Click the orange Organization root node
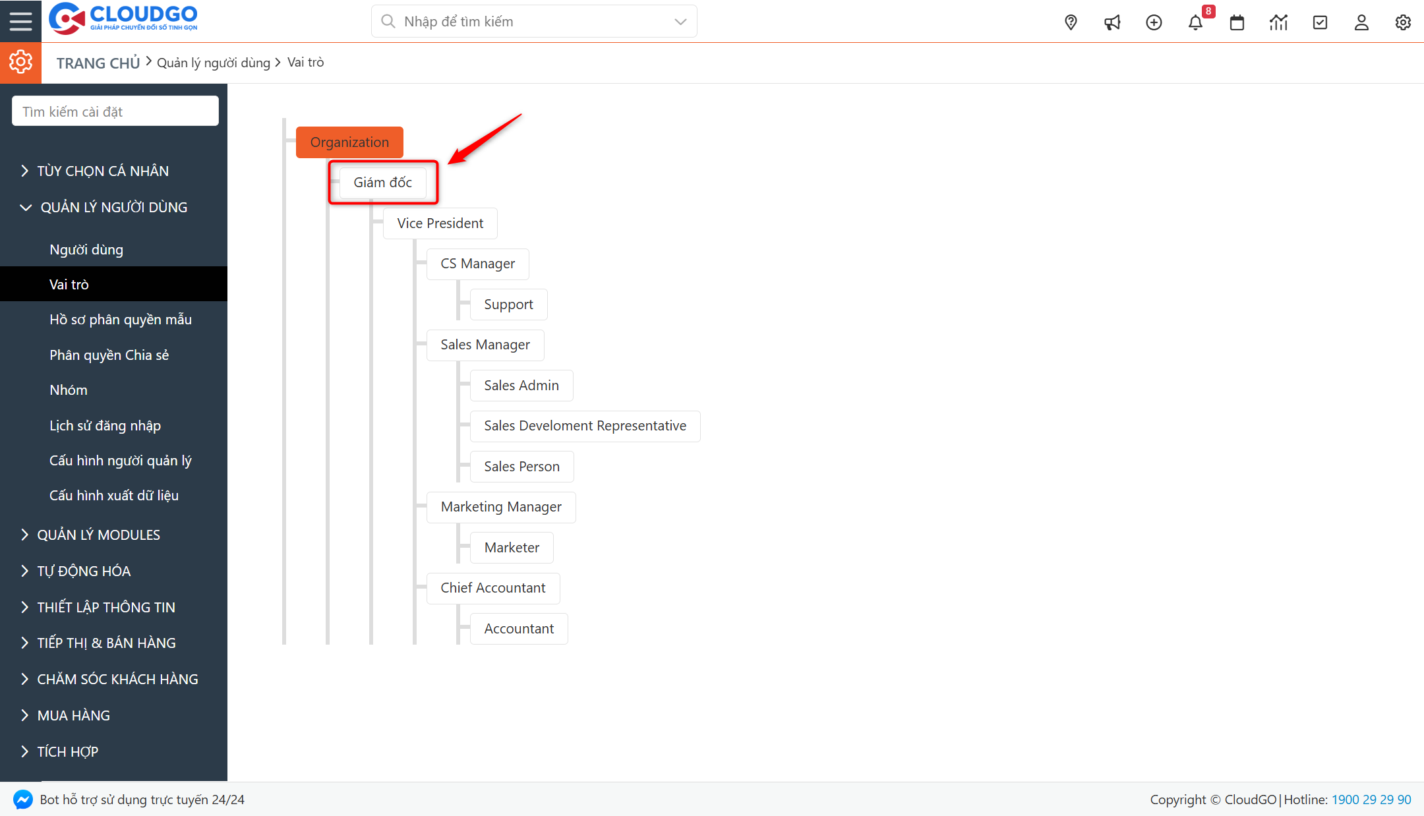1424x816 pixels. (349, 142)
